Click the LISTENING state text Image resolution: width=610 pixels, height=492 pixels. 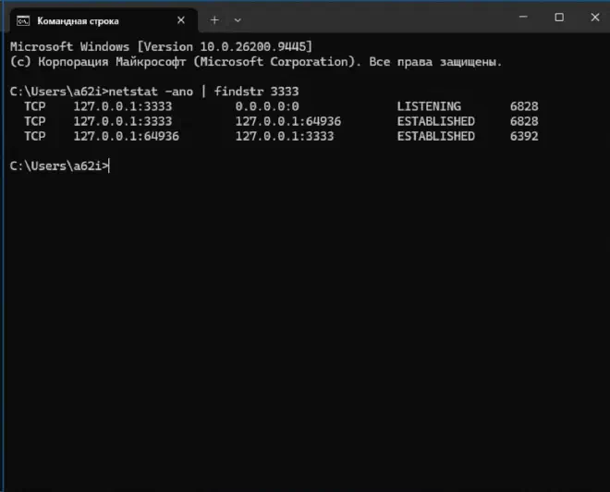tap(429, 106)
